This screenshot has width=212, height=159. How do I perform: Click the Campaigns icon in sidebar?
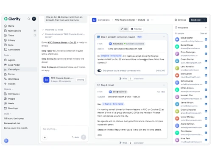(6, 70)
